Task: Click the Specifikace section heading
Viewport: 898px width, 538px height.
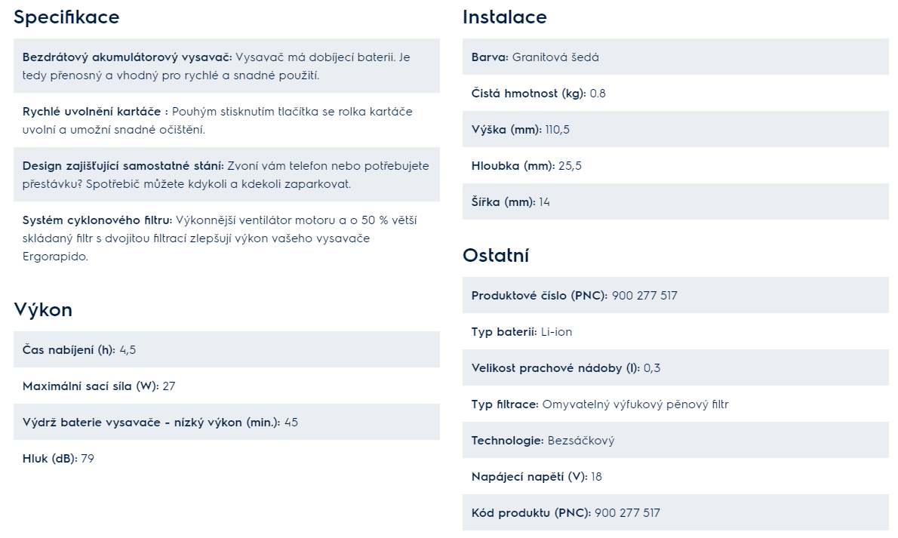Action: pos(66,17)
